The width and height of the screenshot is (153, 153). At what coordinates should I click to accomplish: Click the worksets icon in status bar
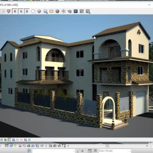click(x=29, y=151)
